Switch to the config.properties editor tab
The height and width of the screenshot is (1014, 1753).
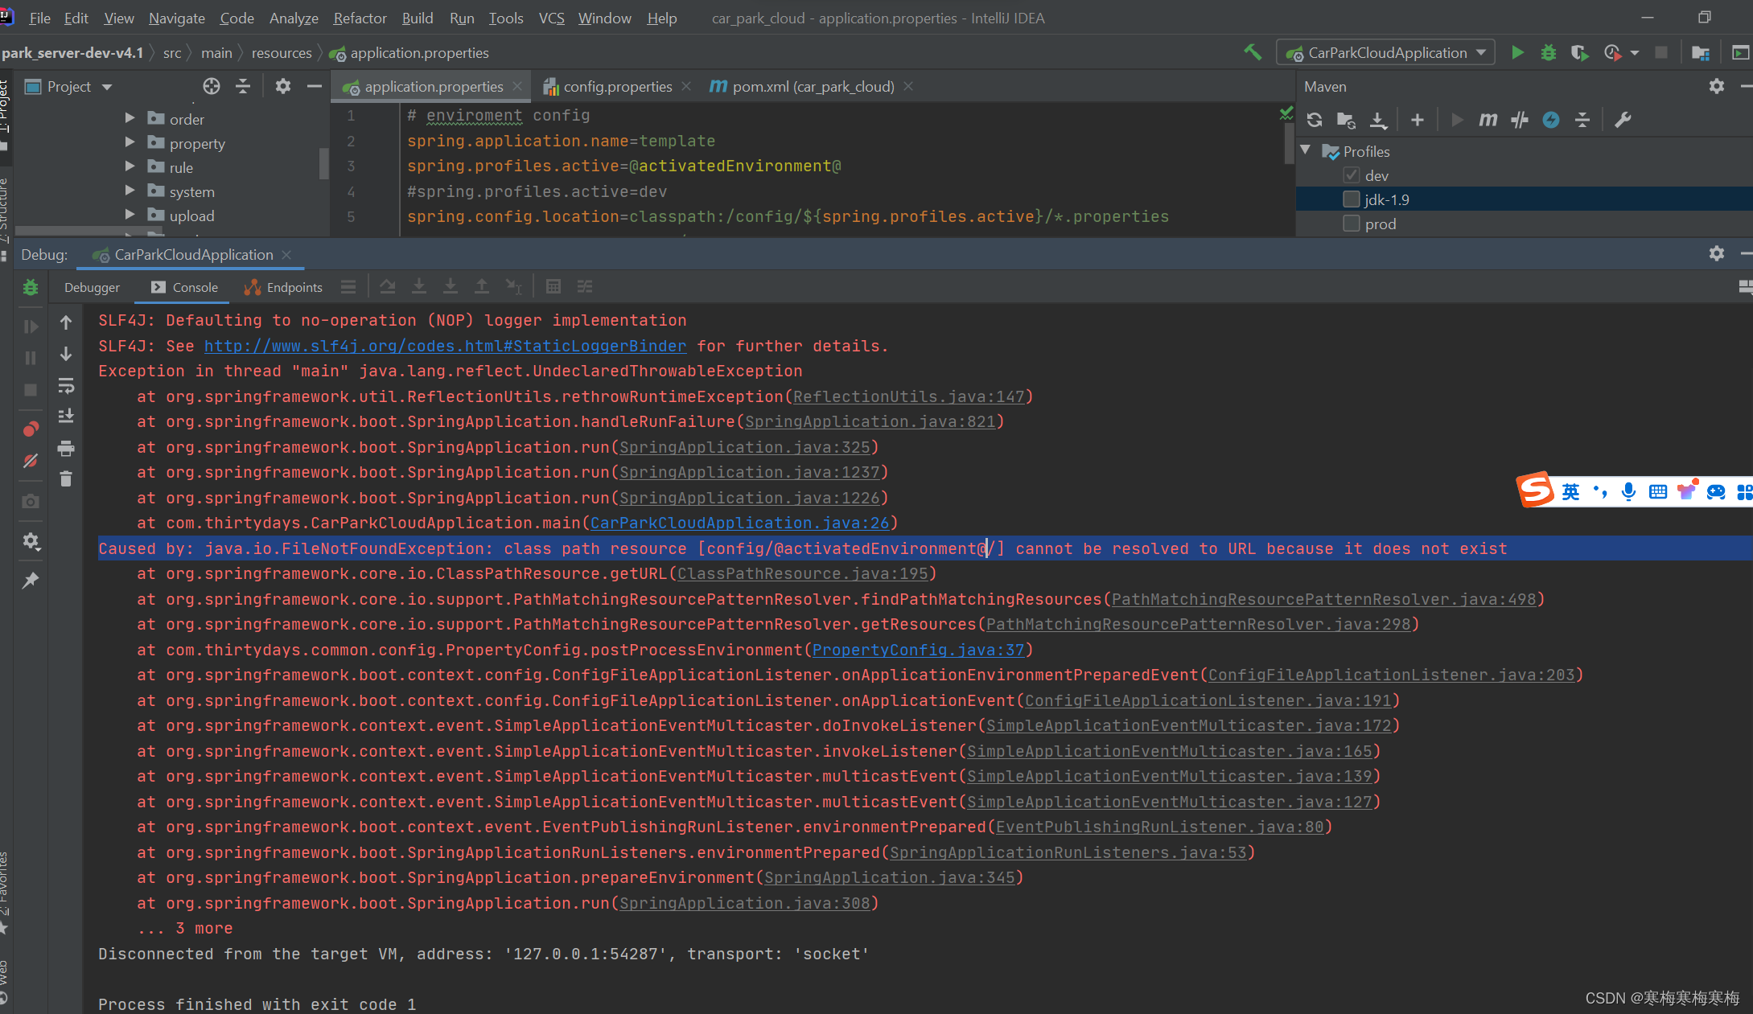click(618, 86)
